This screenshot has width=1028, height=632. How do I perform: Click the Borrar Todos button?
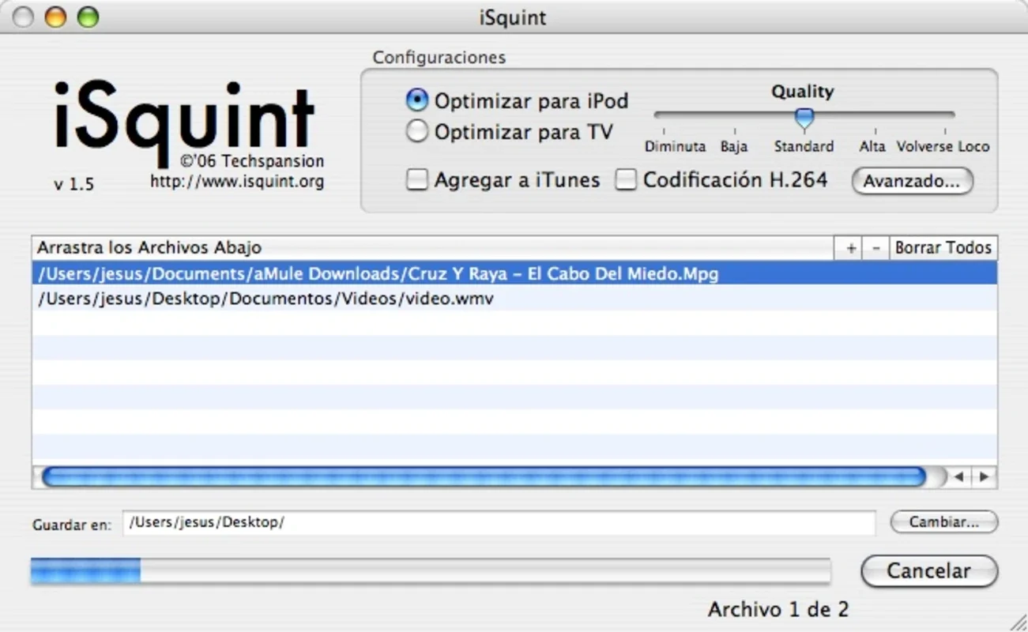pyautogui.click(x=943, y=248)
